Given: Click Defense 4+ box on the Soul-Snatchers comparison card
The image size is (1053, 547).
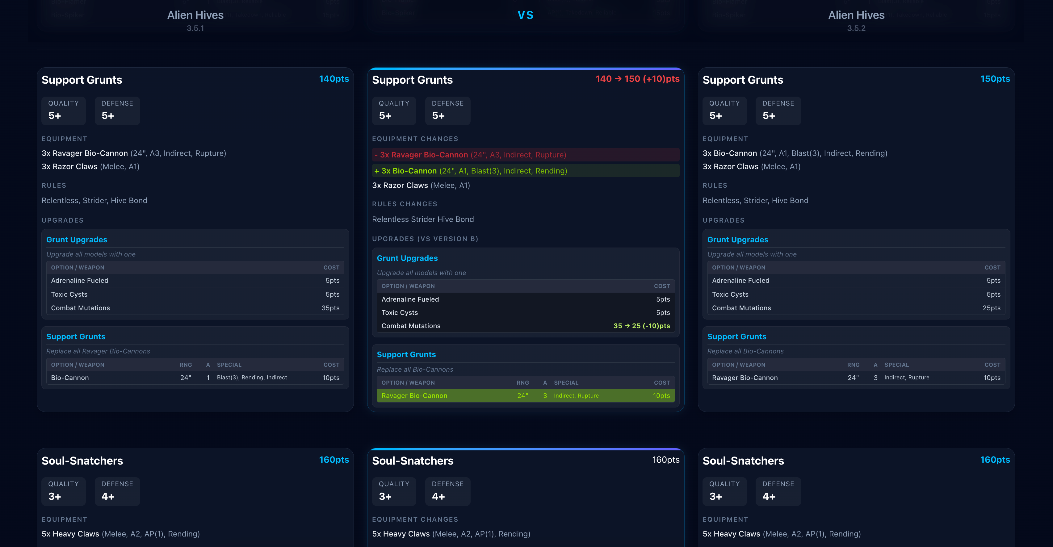Looking at the screenshot, I should pos(448,491).
